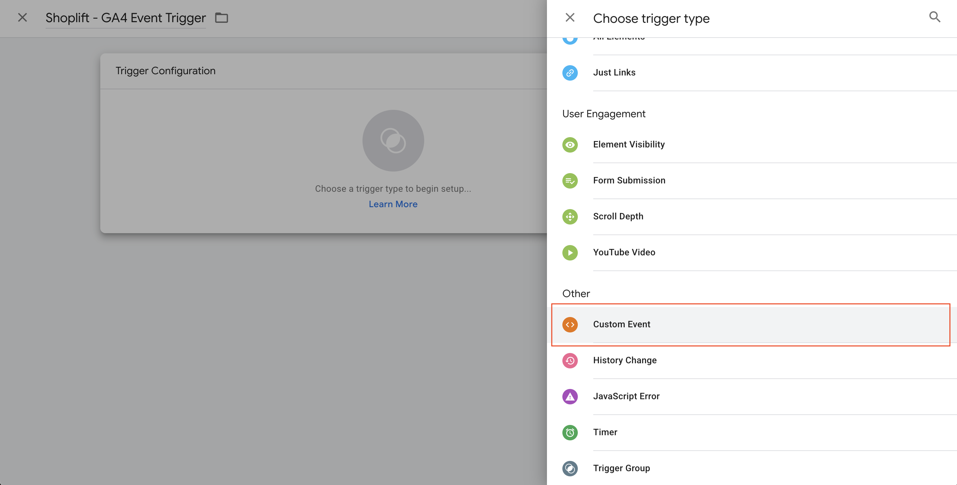Click the Scroll Depth green icon

569,216
